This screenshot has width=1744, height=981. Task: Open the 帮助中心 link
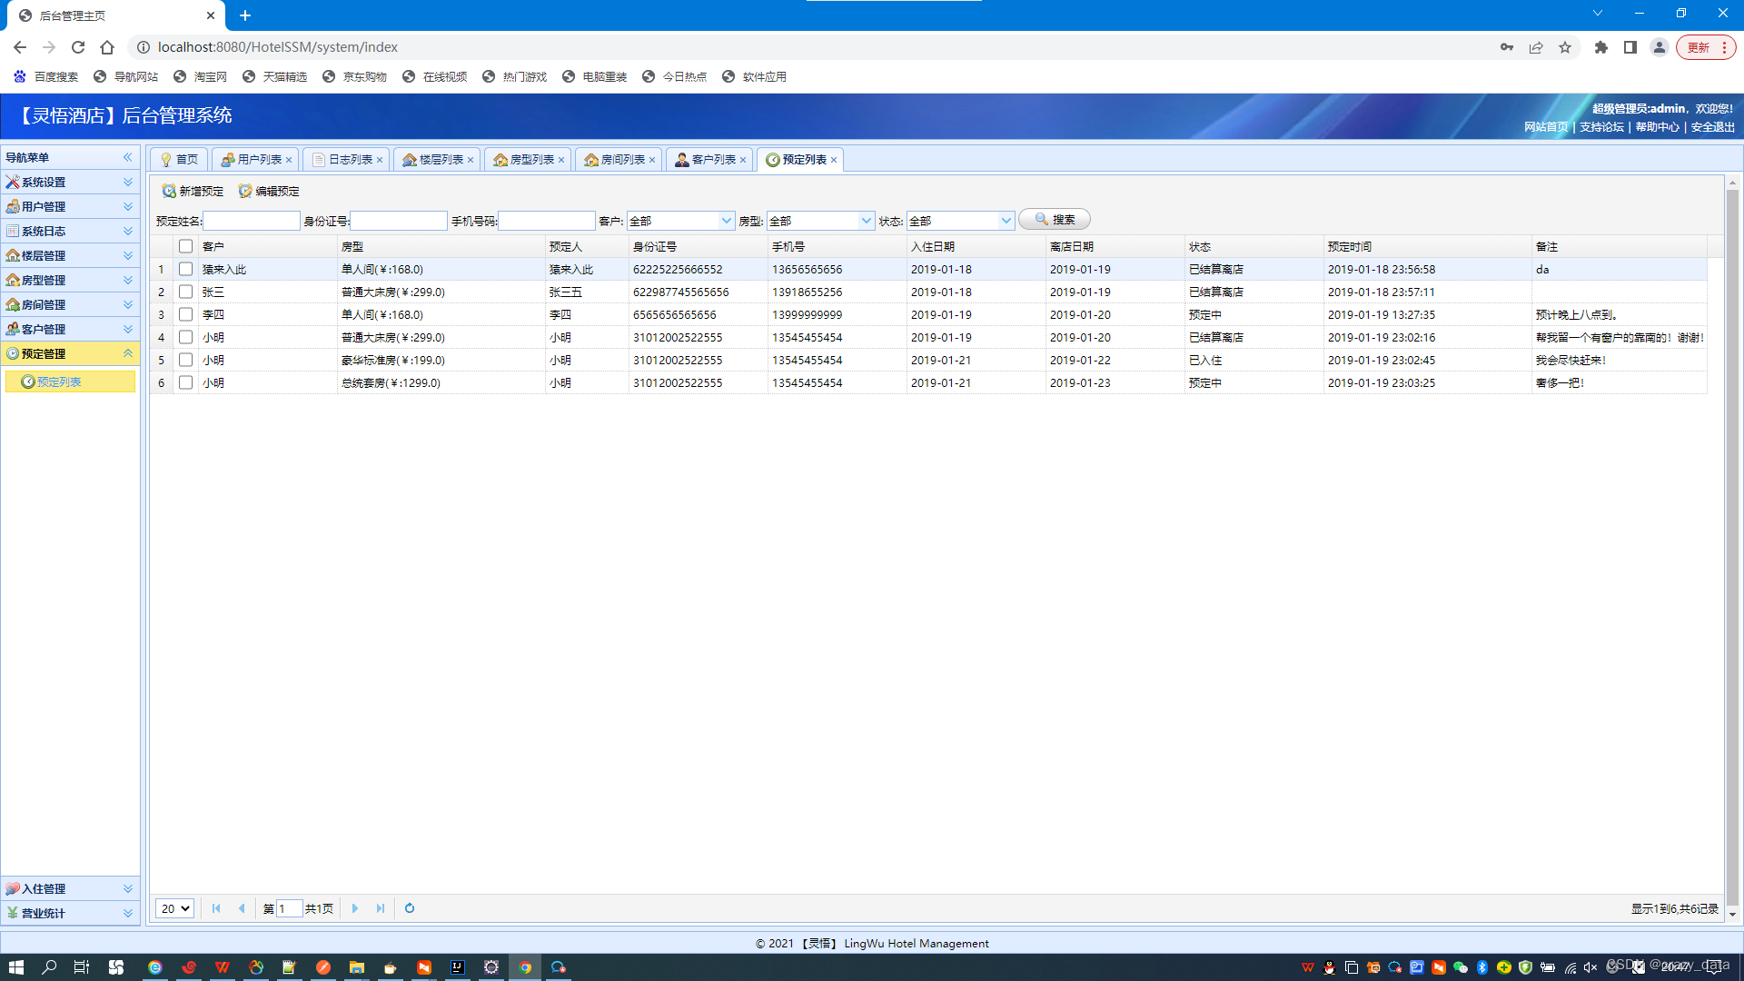(1657, 127)
